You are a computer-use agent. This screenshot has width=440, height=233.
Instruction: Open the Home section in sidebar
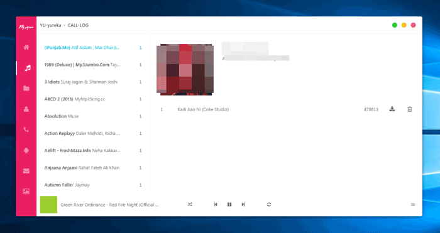(26, 47)
